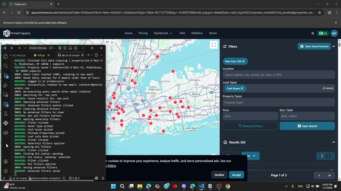The height and width of the screenshot is (191, 341).
Task: Open FAQ page
Action: 182,33
